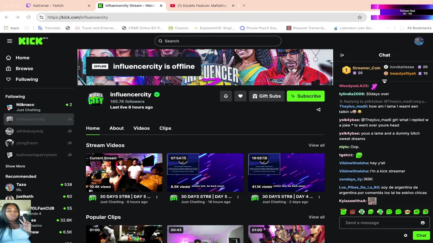Click the Subscribe button
This screenshot has width=433, height=243.
tap(306, 96)
